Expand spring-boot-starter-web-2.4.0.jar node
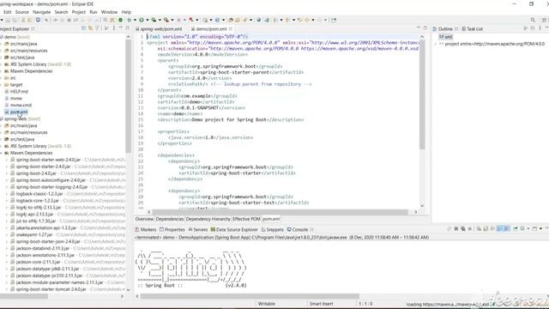Image resolution: width=549 pixels, height=309 pixels. click(x=7, y=160)
